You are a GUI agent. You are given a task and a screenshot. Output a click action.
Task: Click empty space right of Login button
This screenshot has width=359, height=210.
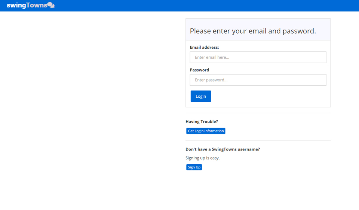(269, 96)
